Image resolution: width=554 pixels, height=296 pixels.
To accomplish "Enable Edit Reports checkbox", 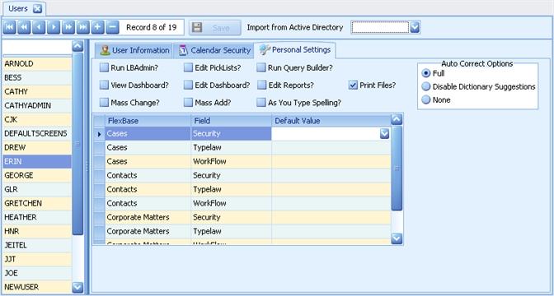I will tap(261, 85).
